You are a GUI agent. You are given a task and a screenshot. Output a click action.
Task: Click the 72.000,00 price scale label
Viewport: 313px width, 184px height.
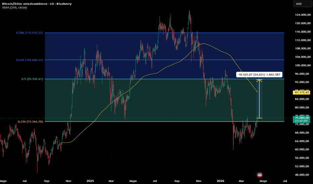[x=303, y=124]
